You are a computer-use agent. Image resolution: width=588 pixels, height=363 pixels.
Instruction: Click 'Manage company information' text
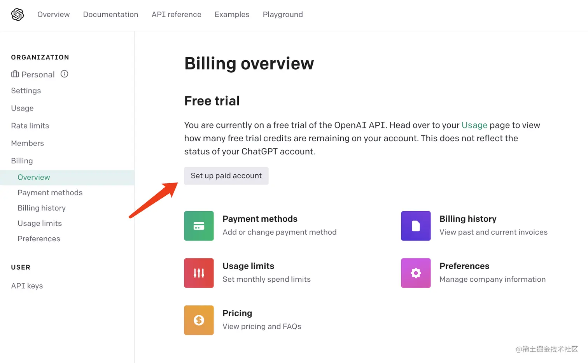coord(492,279)
